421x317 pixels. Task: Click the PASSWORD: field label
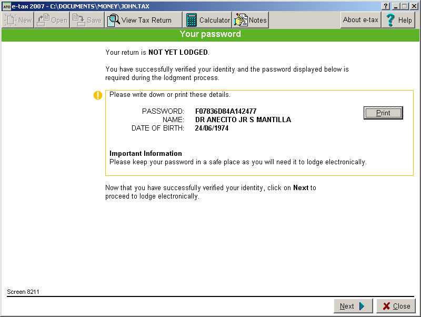(x=163, y=111)
